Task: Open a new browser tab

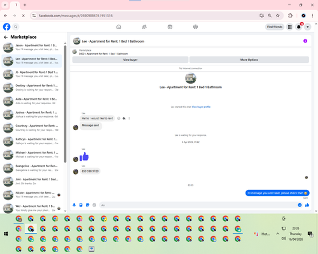Action: coord(25,5)
